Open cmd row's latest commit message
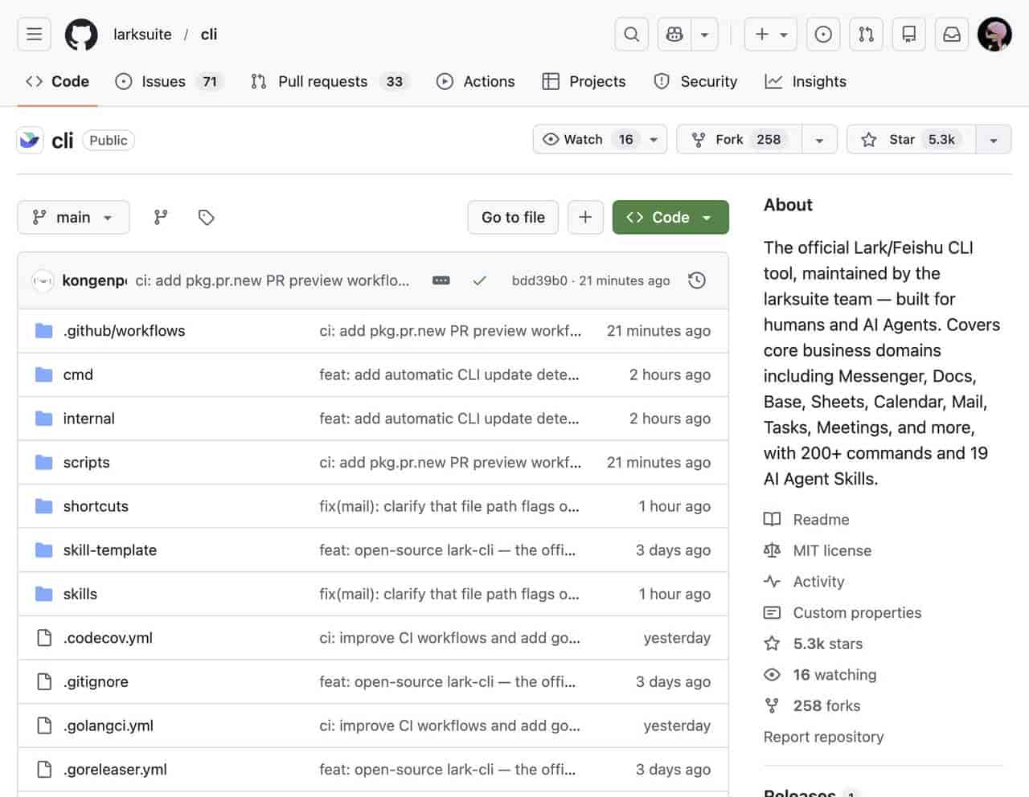 click(449, 374)
